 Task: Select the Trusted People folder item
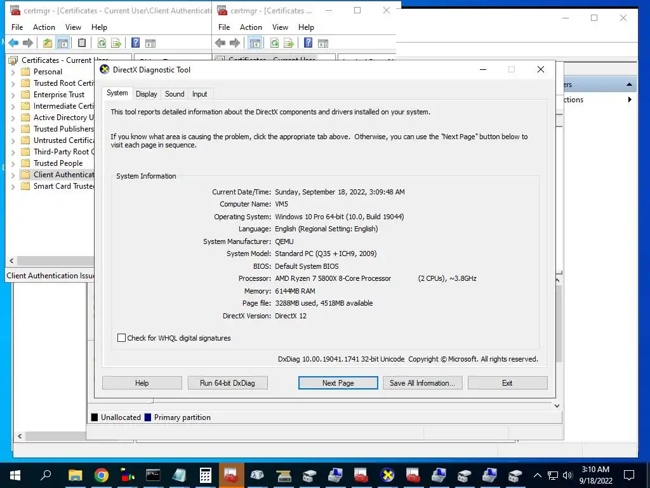point(58,163)
